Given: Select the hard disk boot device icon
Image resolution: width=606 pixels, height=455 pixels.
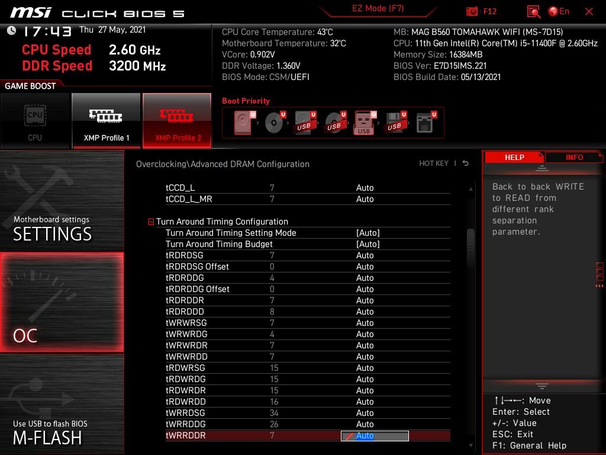Looking at the screenshot, I should 244,123.
